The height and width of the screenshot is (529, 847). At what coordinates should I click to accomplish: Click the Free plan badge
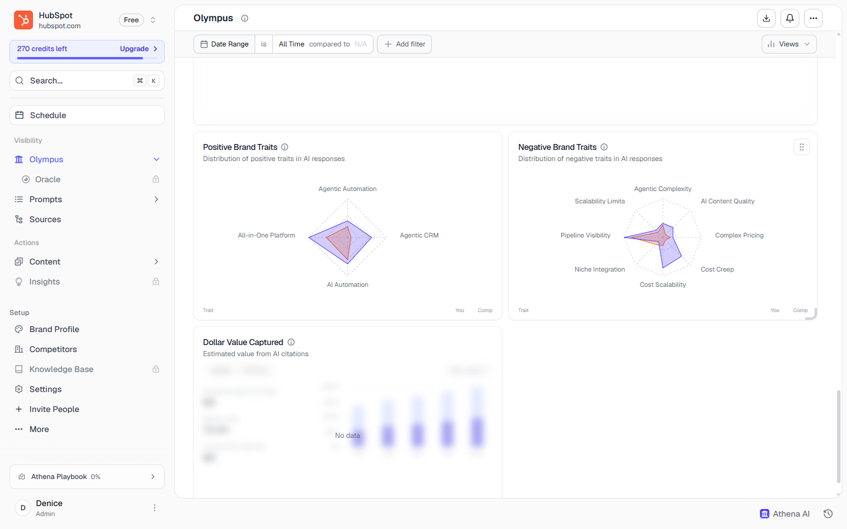131,20
